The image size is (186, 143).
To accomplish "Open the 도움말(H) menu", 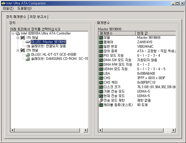I will pos(24,8).
